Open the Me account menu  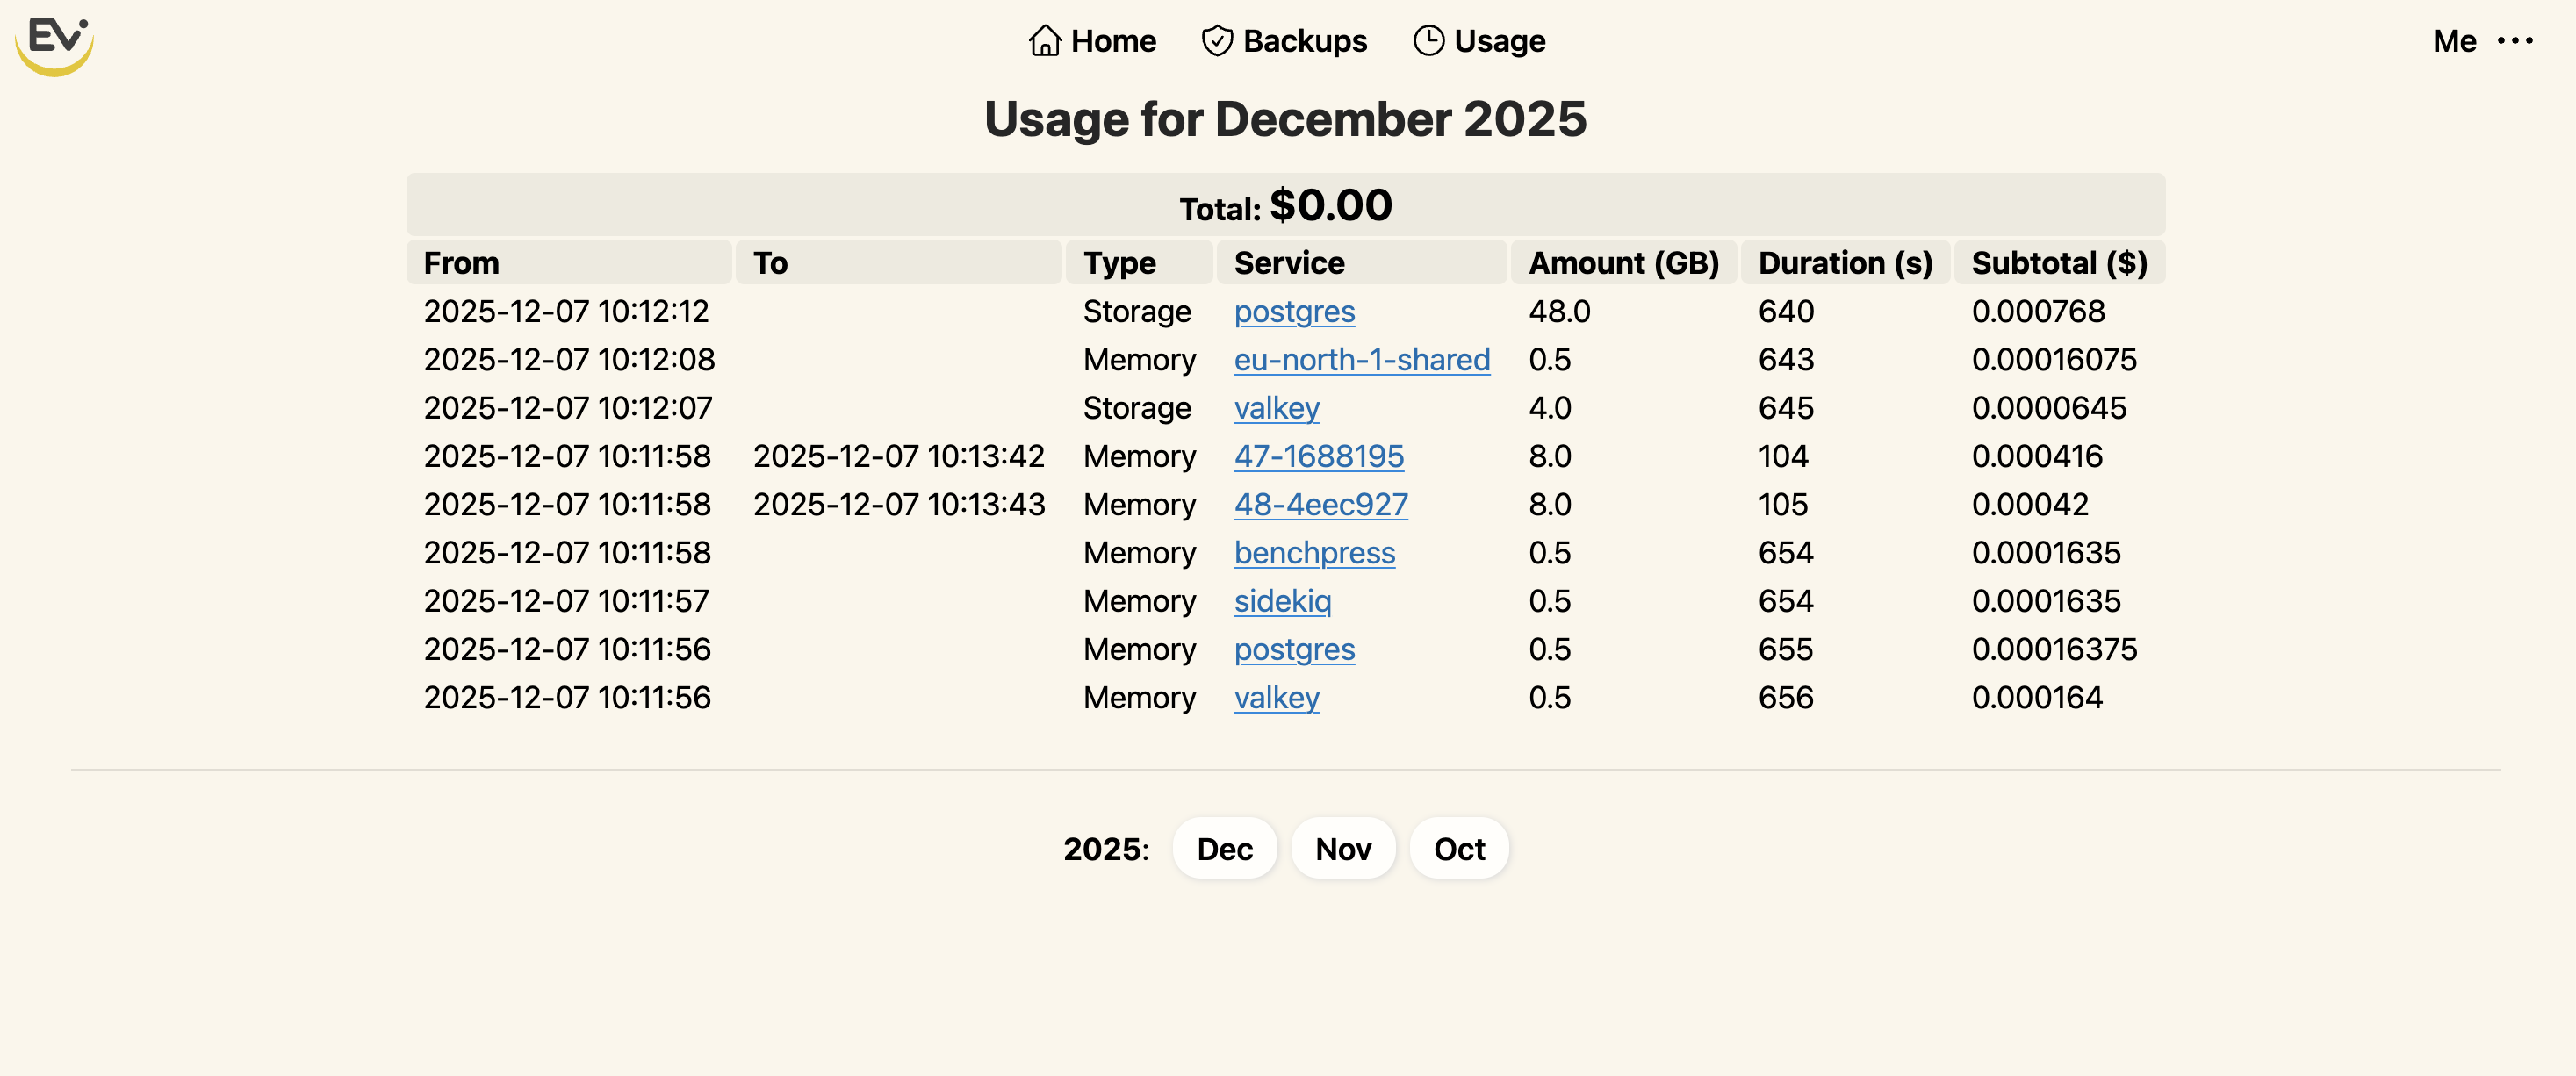[x=2455, y=41]
